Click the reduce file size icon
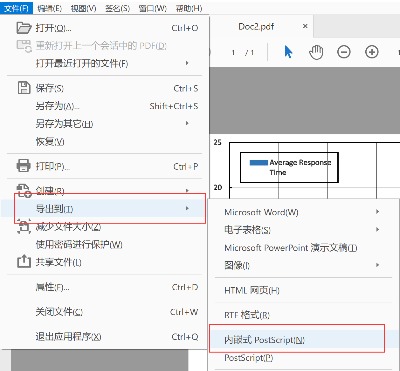Image resolution: width=400 pixels, height=371 pixels. click(x=24, y=226)
